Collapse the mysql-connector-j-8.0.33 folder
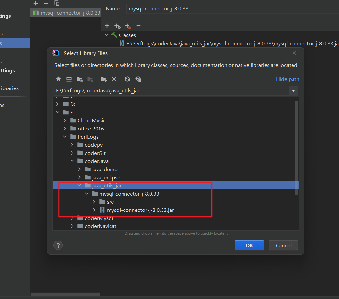This screenshot has height=299, width=339. pyautogui.click(x=87, y=194)
